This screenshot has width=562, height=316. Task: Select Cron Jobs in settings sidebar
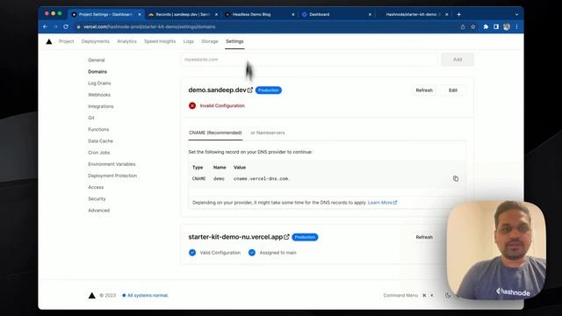click(99, 153)
